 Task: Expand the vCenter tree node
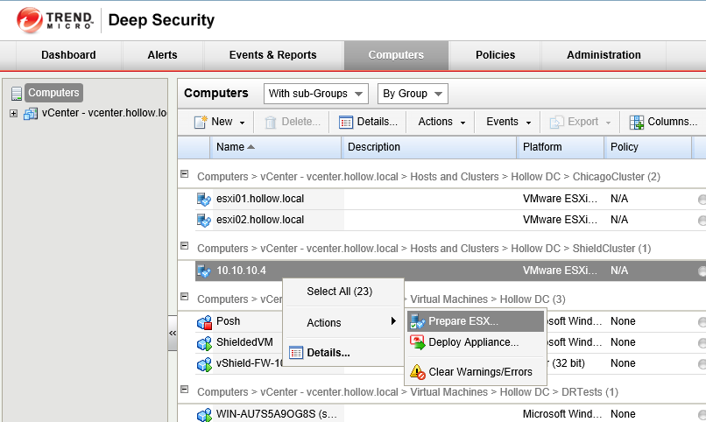point(13,113)
